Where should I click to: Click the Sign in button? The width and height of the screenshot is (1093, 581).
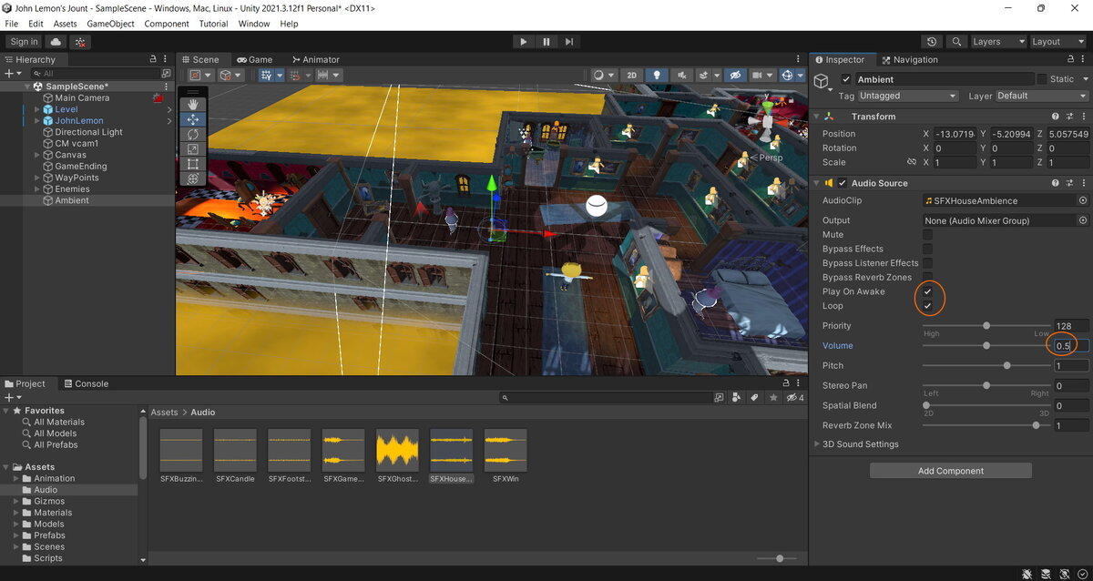[25, 42]
